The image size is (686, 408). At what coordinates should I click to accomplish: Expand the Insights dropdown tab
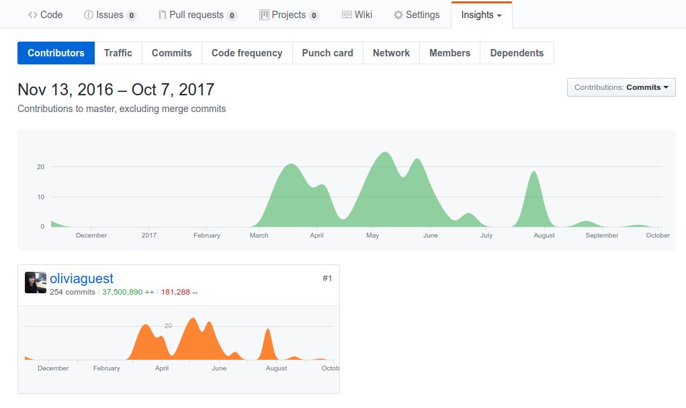(481, 15)
